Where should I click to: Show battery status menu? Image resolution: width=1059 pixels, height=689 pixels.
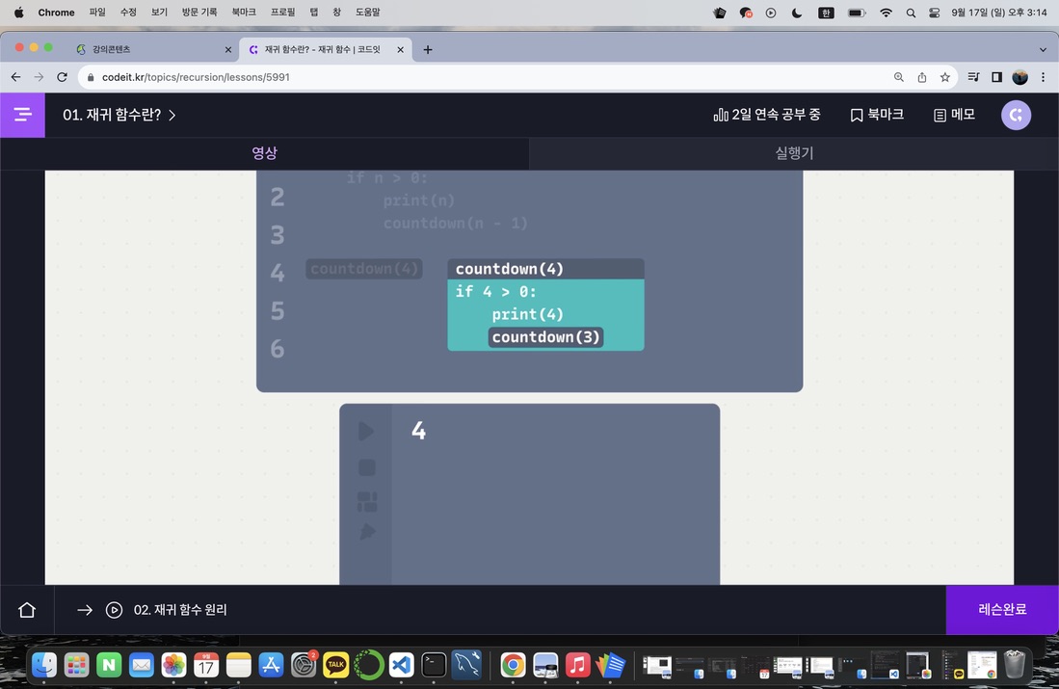coord(857,13)
